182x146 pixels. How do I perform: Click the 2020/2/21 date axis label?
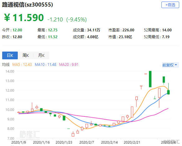point(132,142)
